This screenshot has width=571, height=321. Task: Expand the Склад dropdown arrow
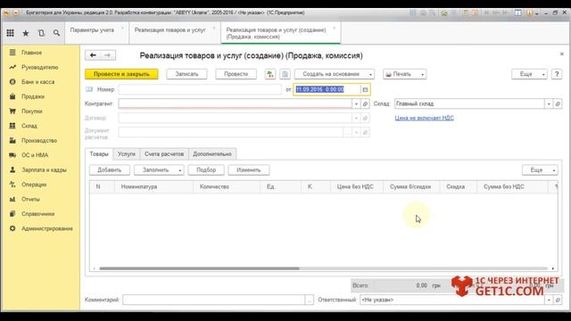549,103
